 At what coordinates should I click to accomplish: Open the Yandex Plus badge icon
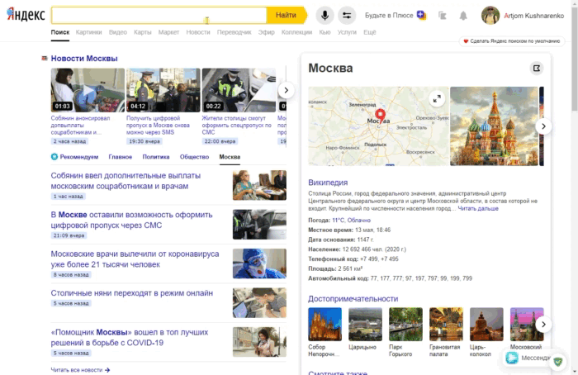(x=421, y=15)
